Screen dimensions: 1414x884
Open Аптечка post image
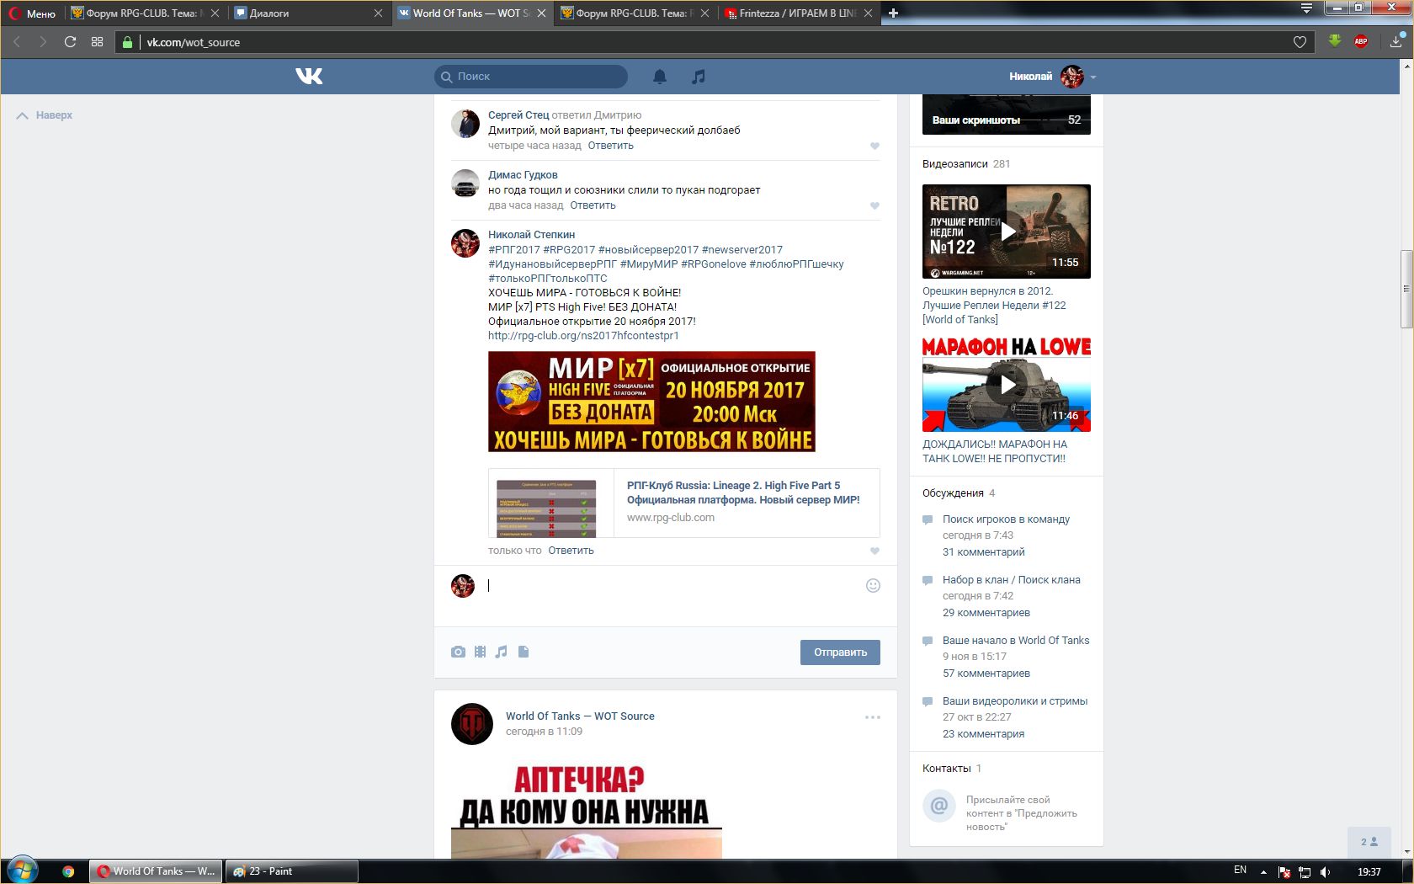click(x=587, y=810)
